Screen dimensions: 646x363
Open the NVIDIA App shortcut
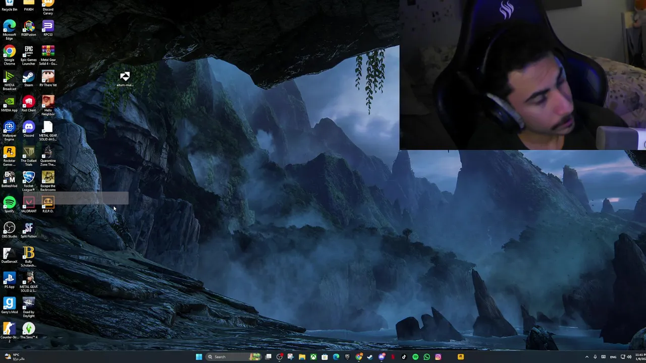point(9,104)
